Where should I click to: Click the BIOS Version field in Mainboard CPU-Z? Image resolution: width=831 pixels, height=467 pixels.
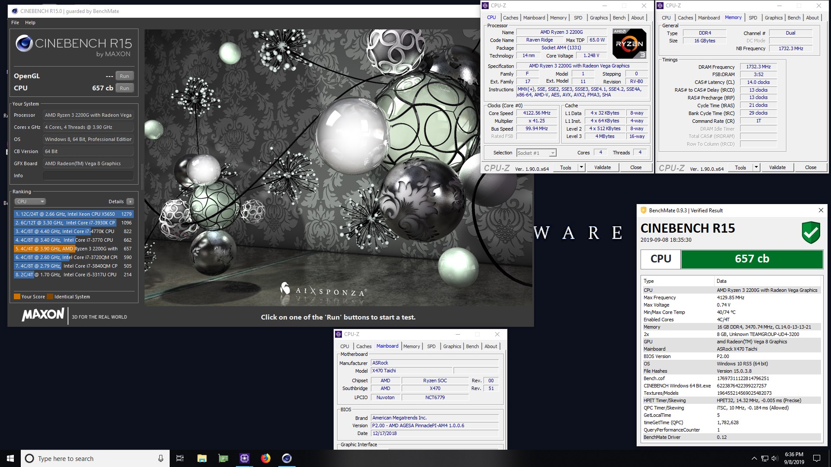pos(435,425)
